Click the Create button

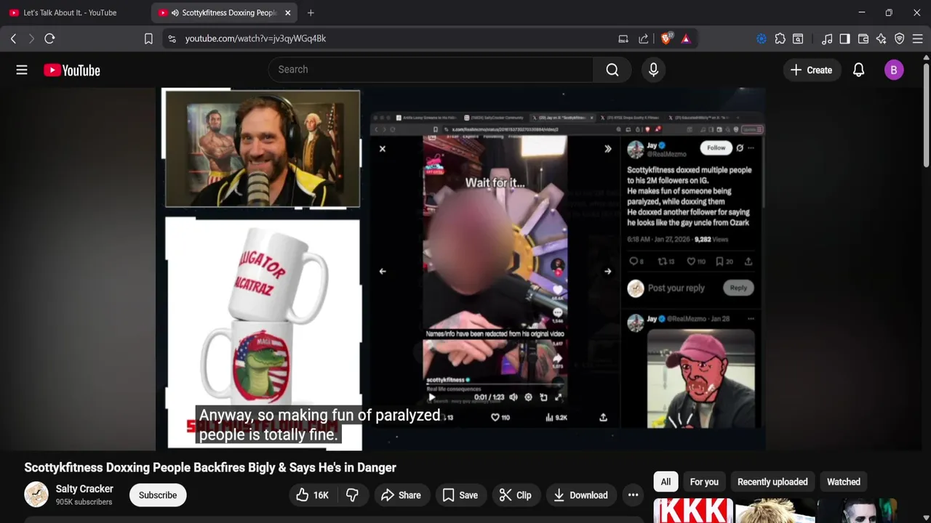pos(811,70)
